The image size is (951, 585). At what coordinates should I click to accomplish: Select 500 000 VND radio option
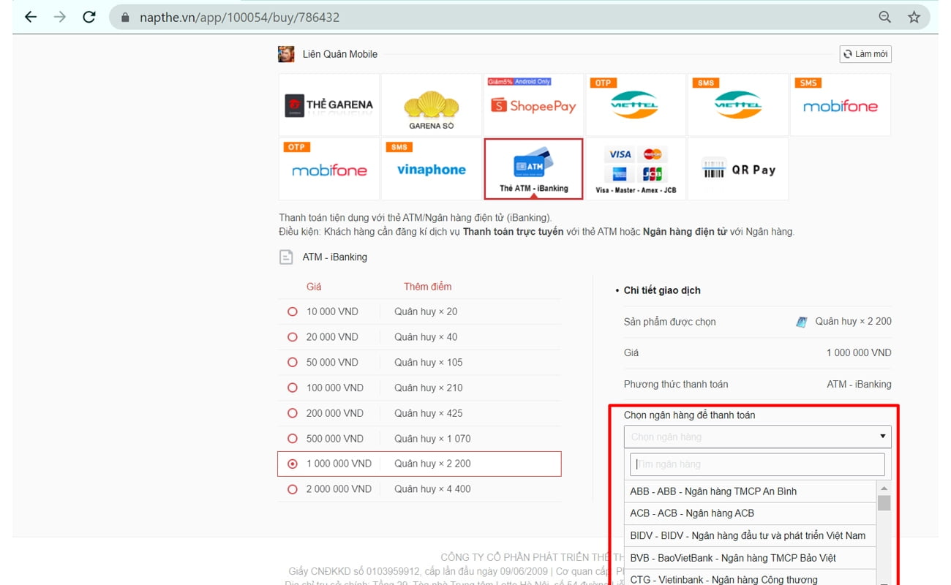point(293,439)
